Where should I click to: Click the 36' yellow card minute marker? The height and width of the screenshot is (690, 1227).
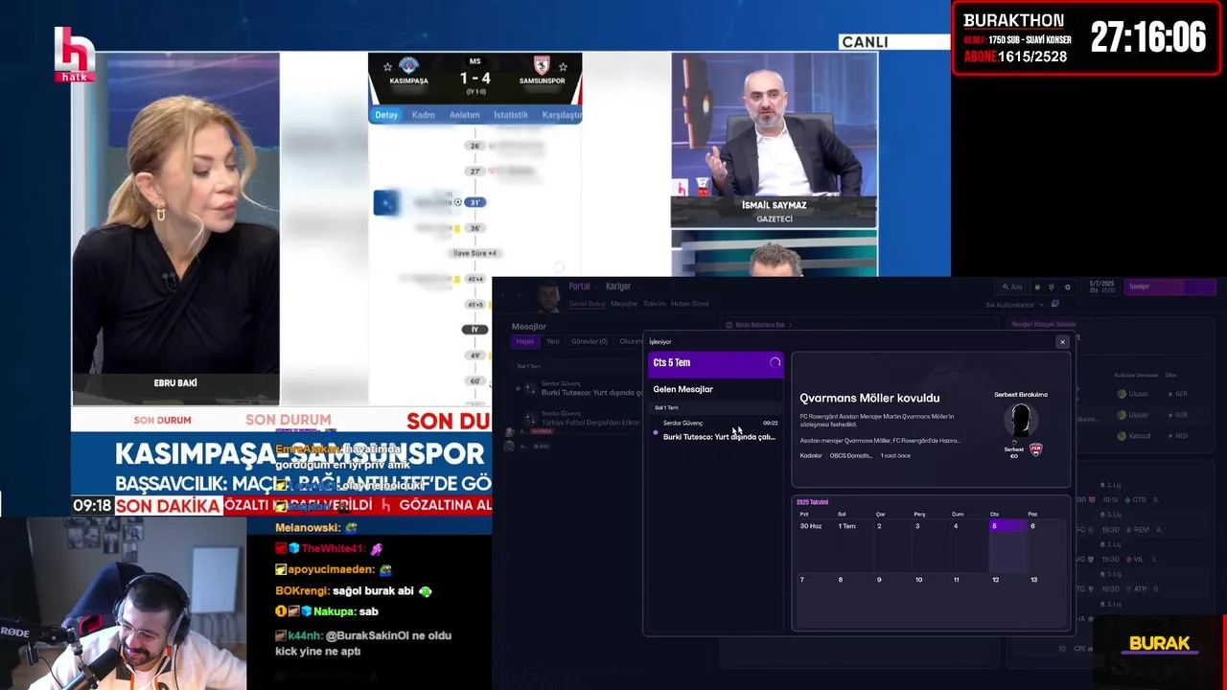point(475,228)
